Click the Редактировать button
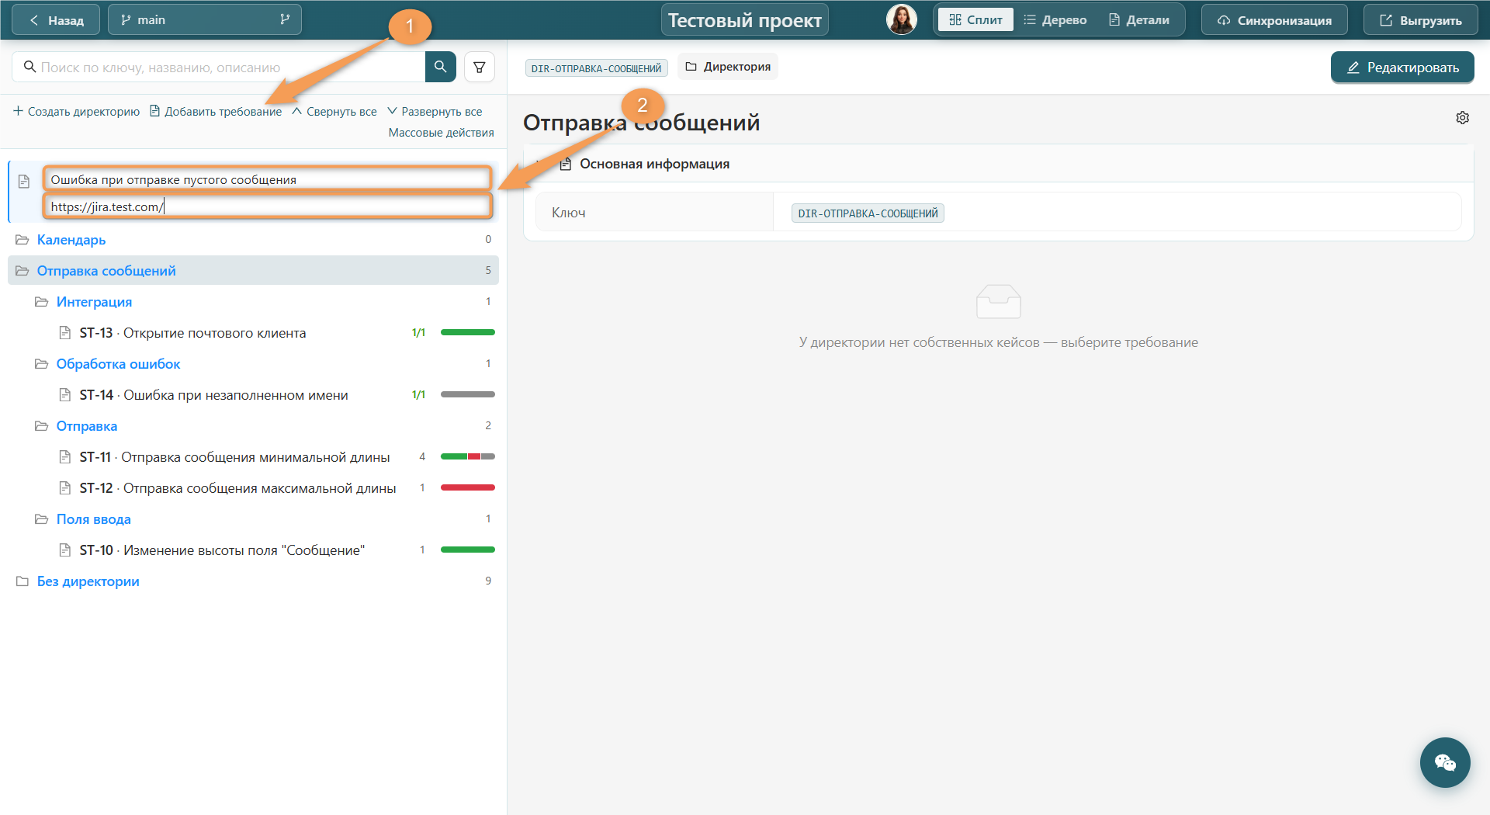Screen dimensions: 1490x815 point(1402,68)
